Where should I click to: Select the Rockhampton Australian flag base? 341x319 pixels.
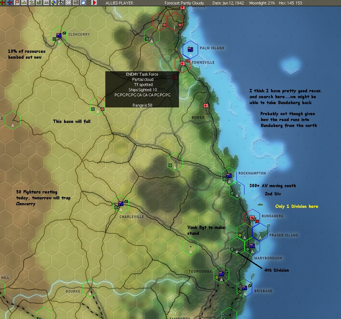(x=229, y=176)
